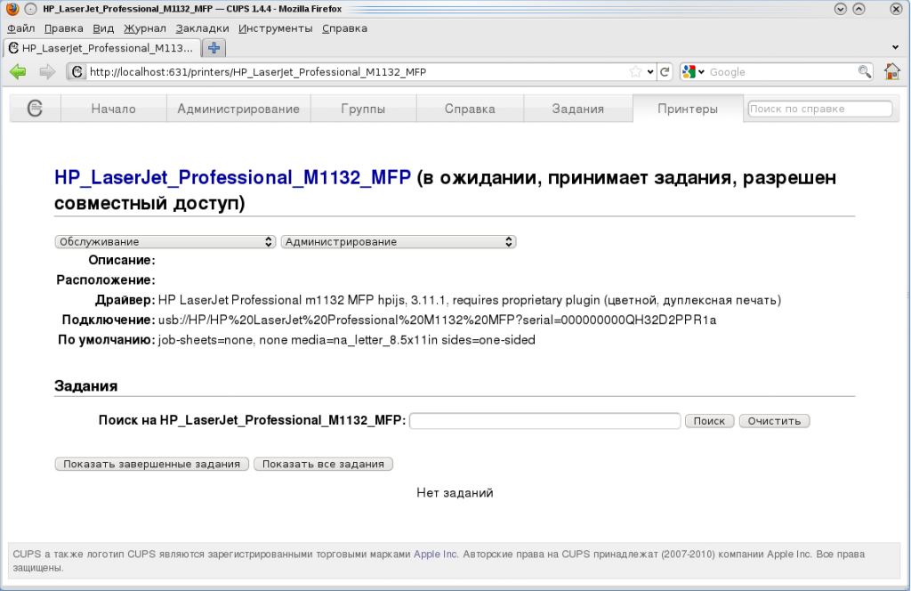Screen dimensions: 911x591
Task: Click the grey forward arrow icon
Action: [47, 71]
